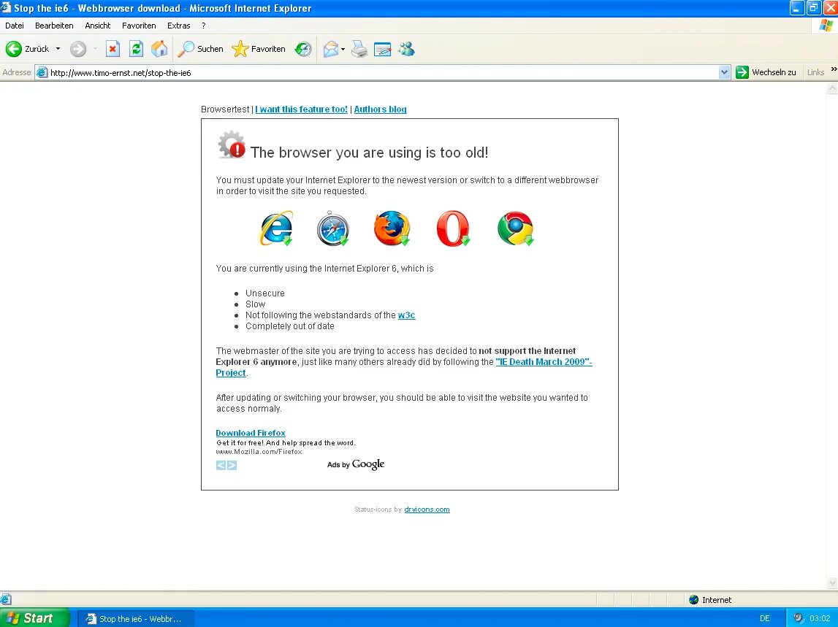Open the Ansicht menu
Image resolution: width=838 pixels, height=627 pixels.
[x=97, y=26]
